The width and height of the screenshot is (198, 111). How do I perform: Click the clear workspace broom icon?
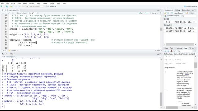pos(187,13)
